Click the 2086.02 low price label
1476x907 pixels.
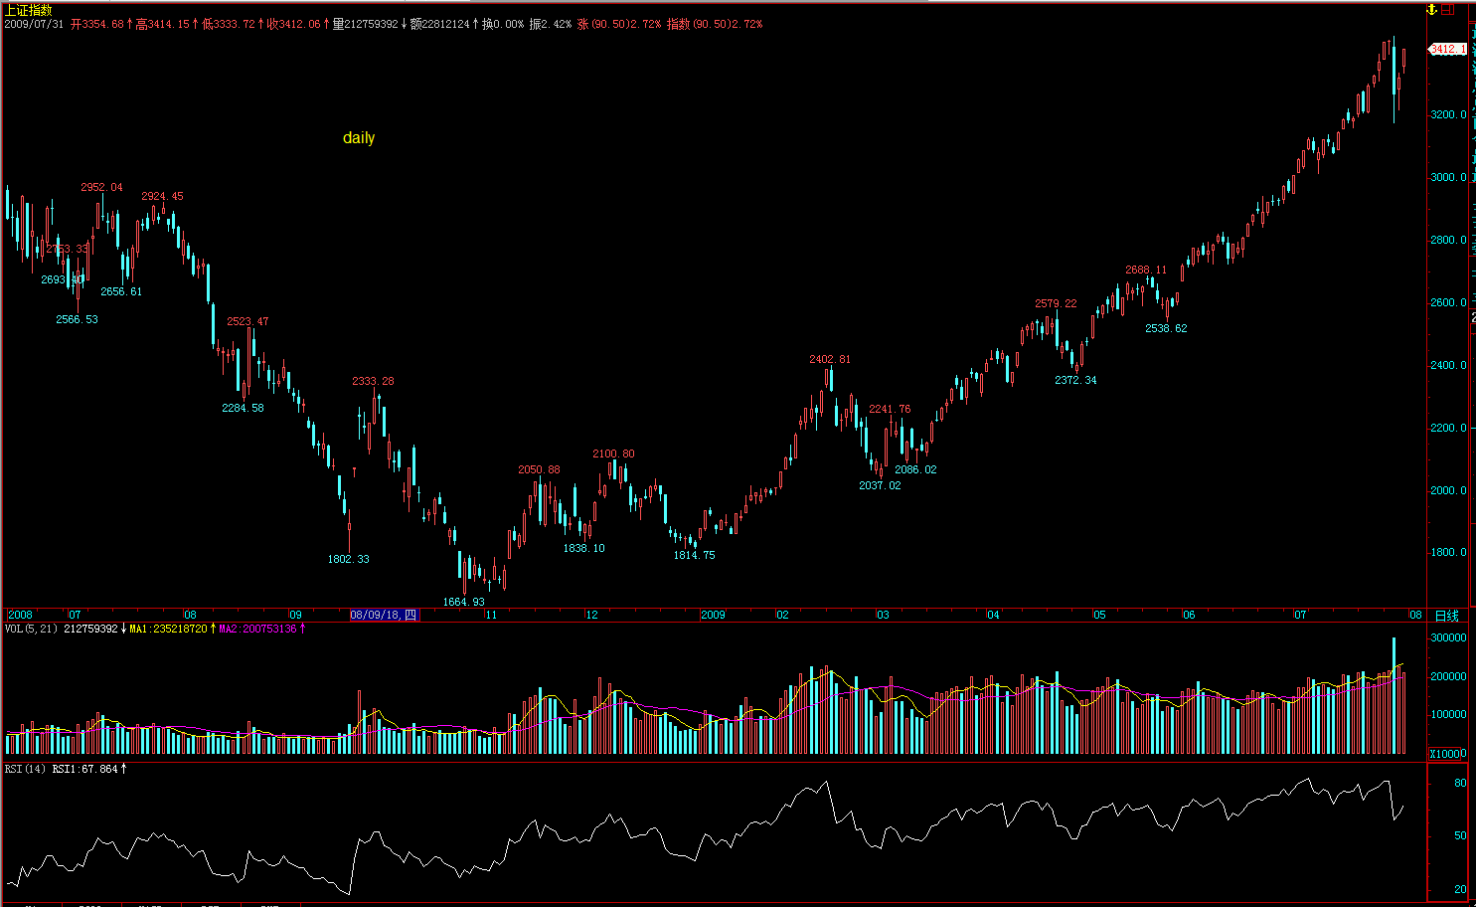click(915, 469)
